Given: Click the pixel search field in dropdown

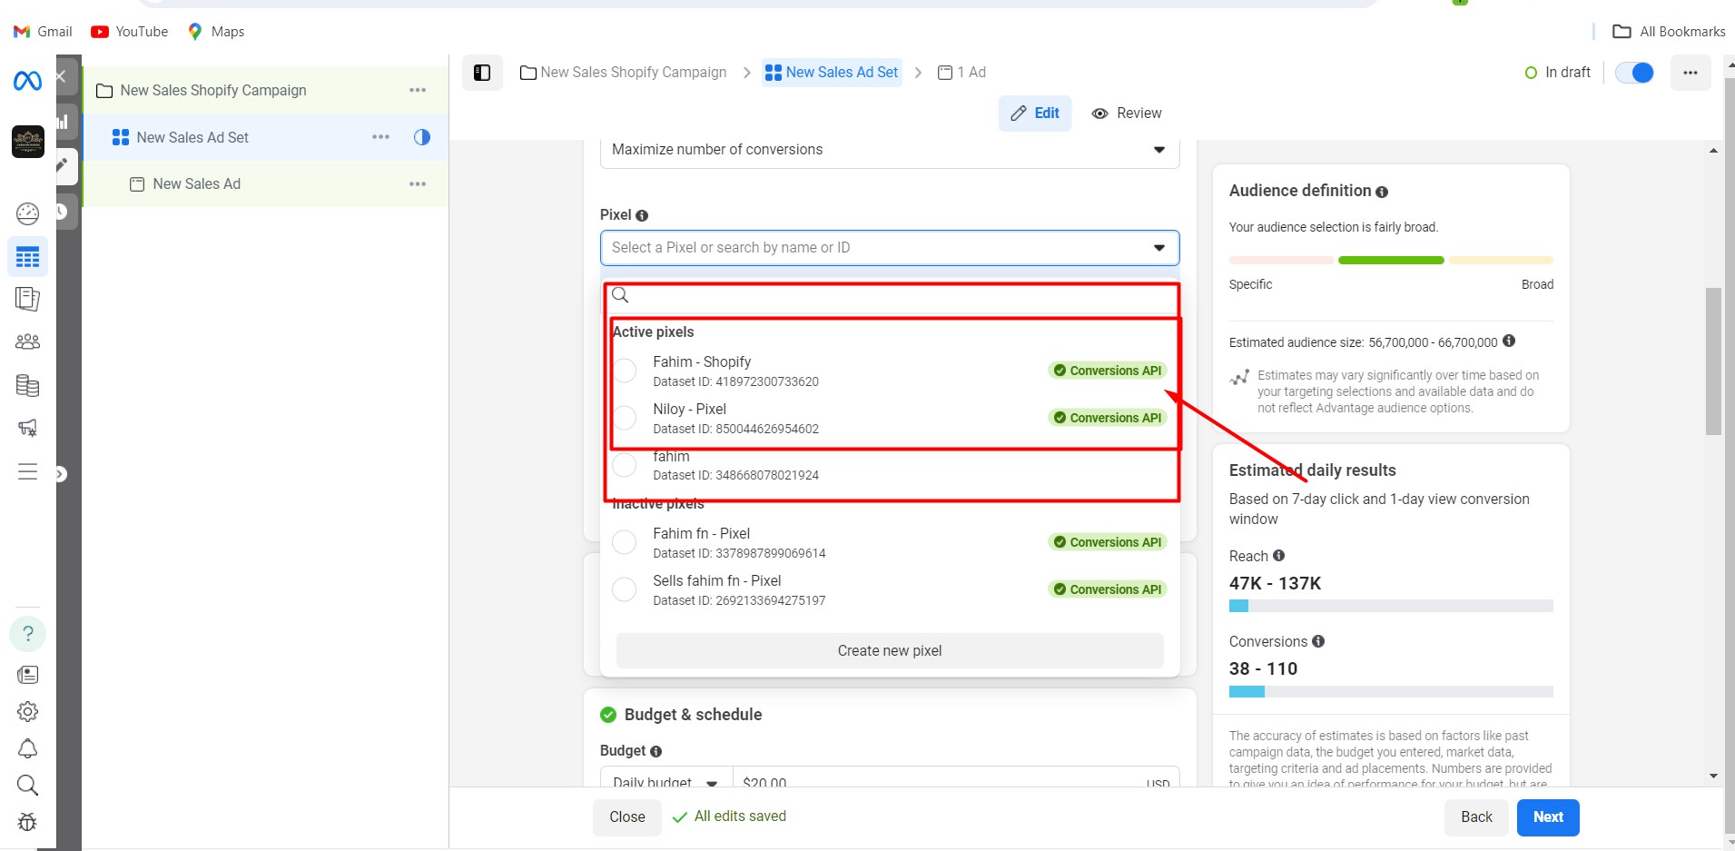Looking at the screenshot, I should tap(892, 295).
